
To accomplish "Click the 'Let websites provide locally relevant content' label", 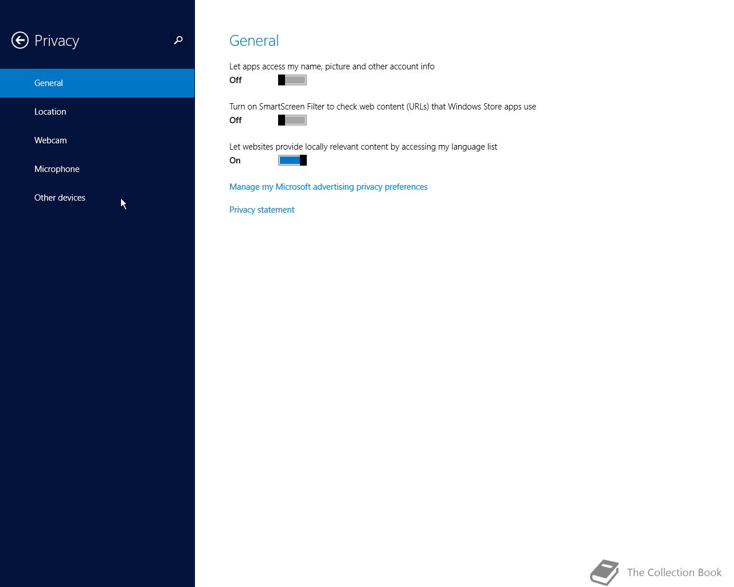I will pos(363,147).
